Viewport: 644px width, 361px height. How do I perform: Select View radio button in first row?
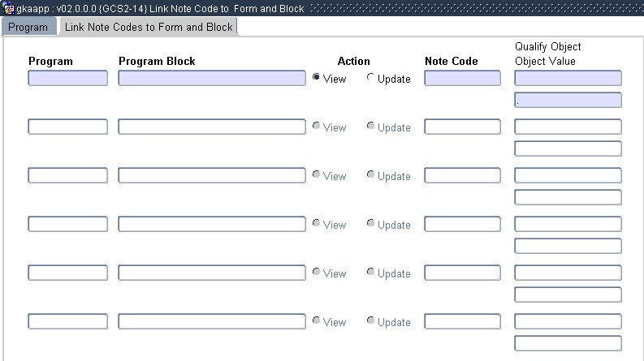317,78
